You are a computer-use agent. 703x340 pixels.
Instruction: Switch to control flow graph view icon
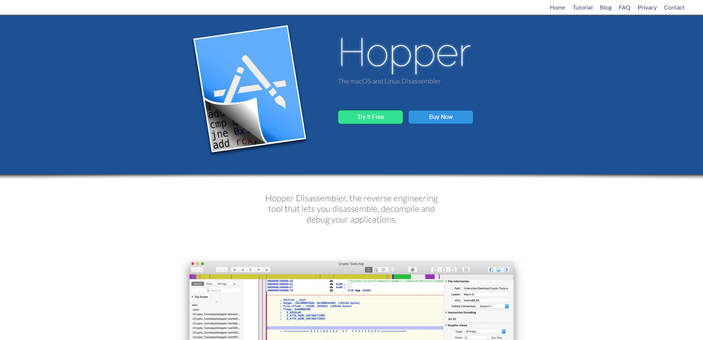376,270
